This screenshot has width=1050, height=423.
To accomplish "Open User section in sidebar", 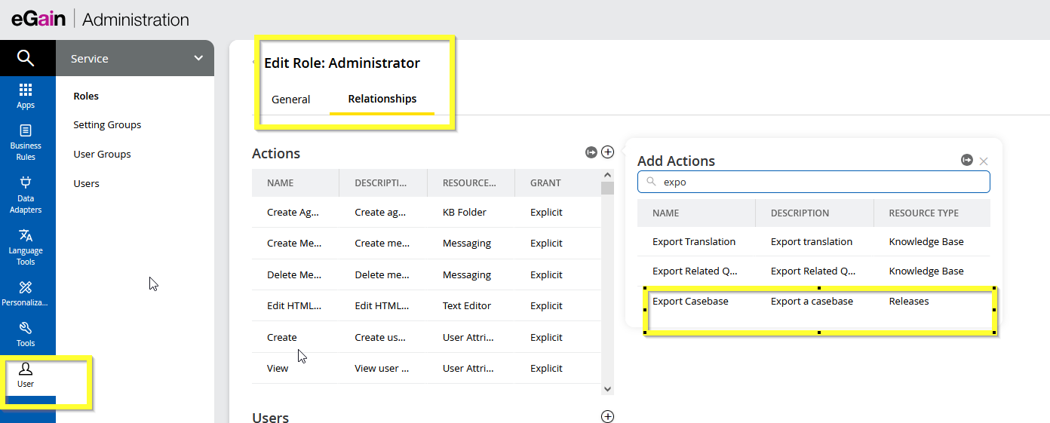I will pyautogui.click(x=26, y=374).
